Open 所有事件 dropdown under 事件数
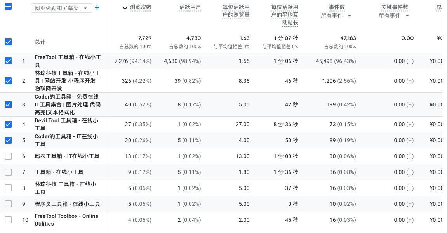This screenshot has width=447, height=233. (336, 16)
